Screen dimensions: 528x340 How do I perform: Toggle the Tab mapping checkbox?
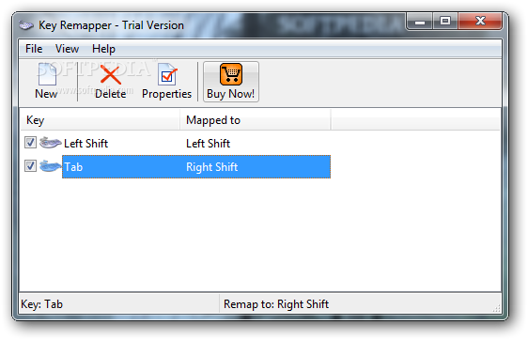pyautogui.click(x=30, y=166)
